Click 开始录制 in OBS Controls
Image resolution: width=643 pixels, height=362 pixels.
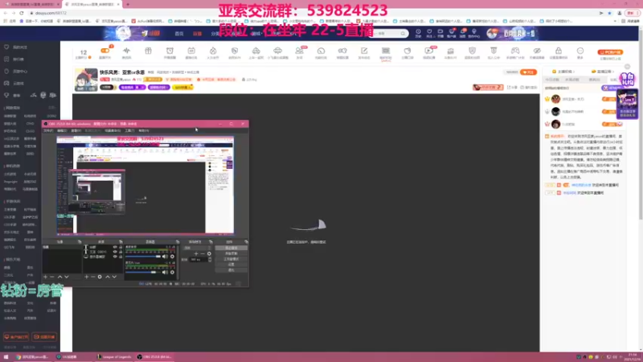(231, 253)
